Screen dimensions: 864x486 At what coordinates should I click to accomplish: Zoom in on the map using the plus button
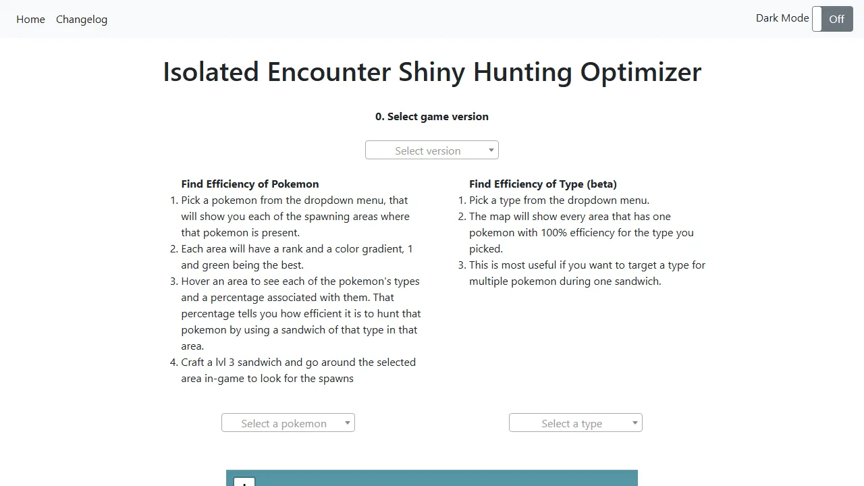[244, 482]
